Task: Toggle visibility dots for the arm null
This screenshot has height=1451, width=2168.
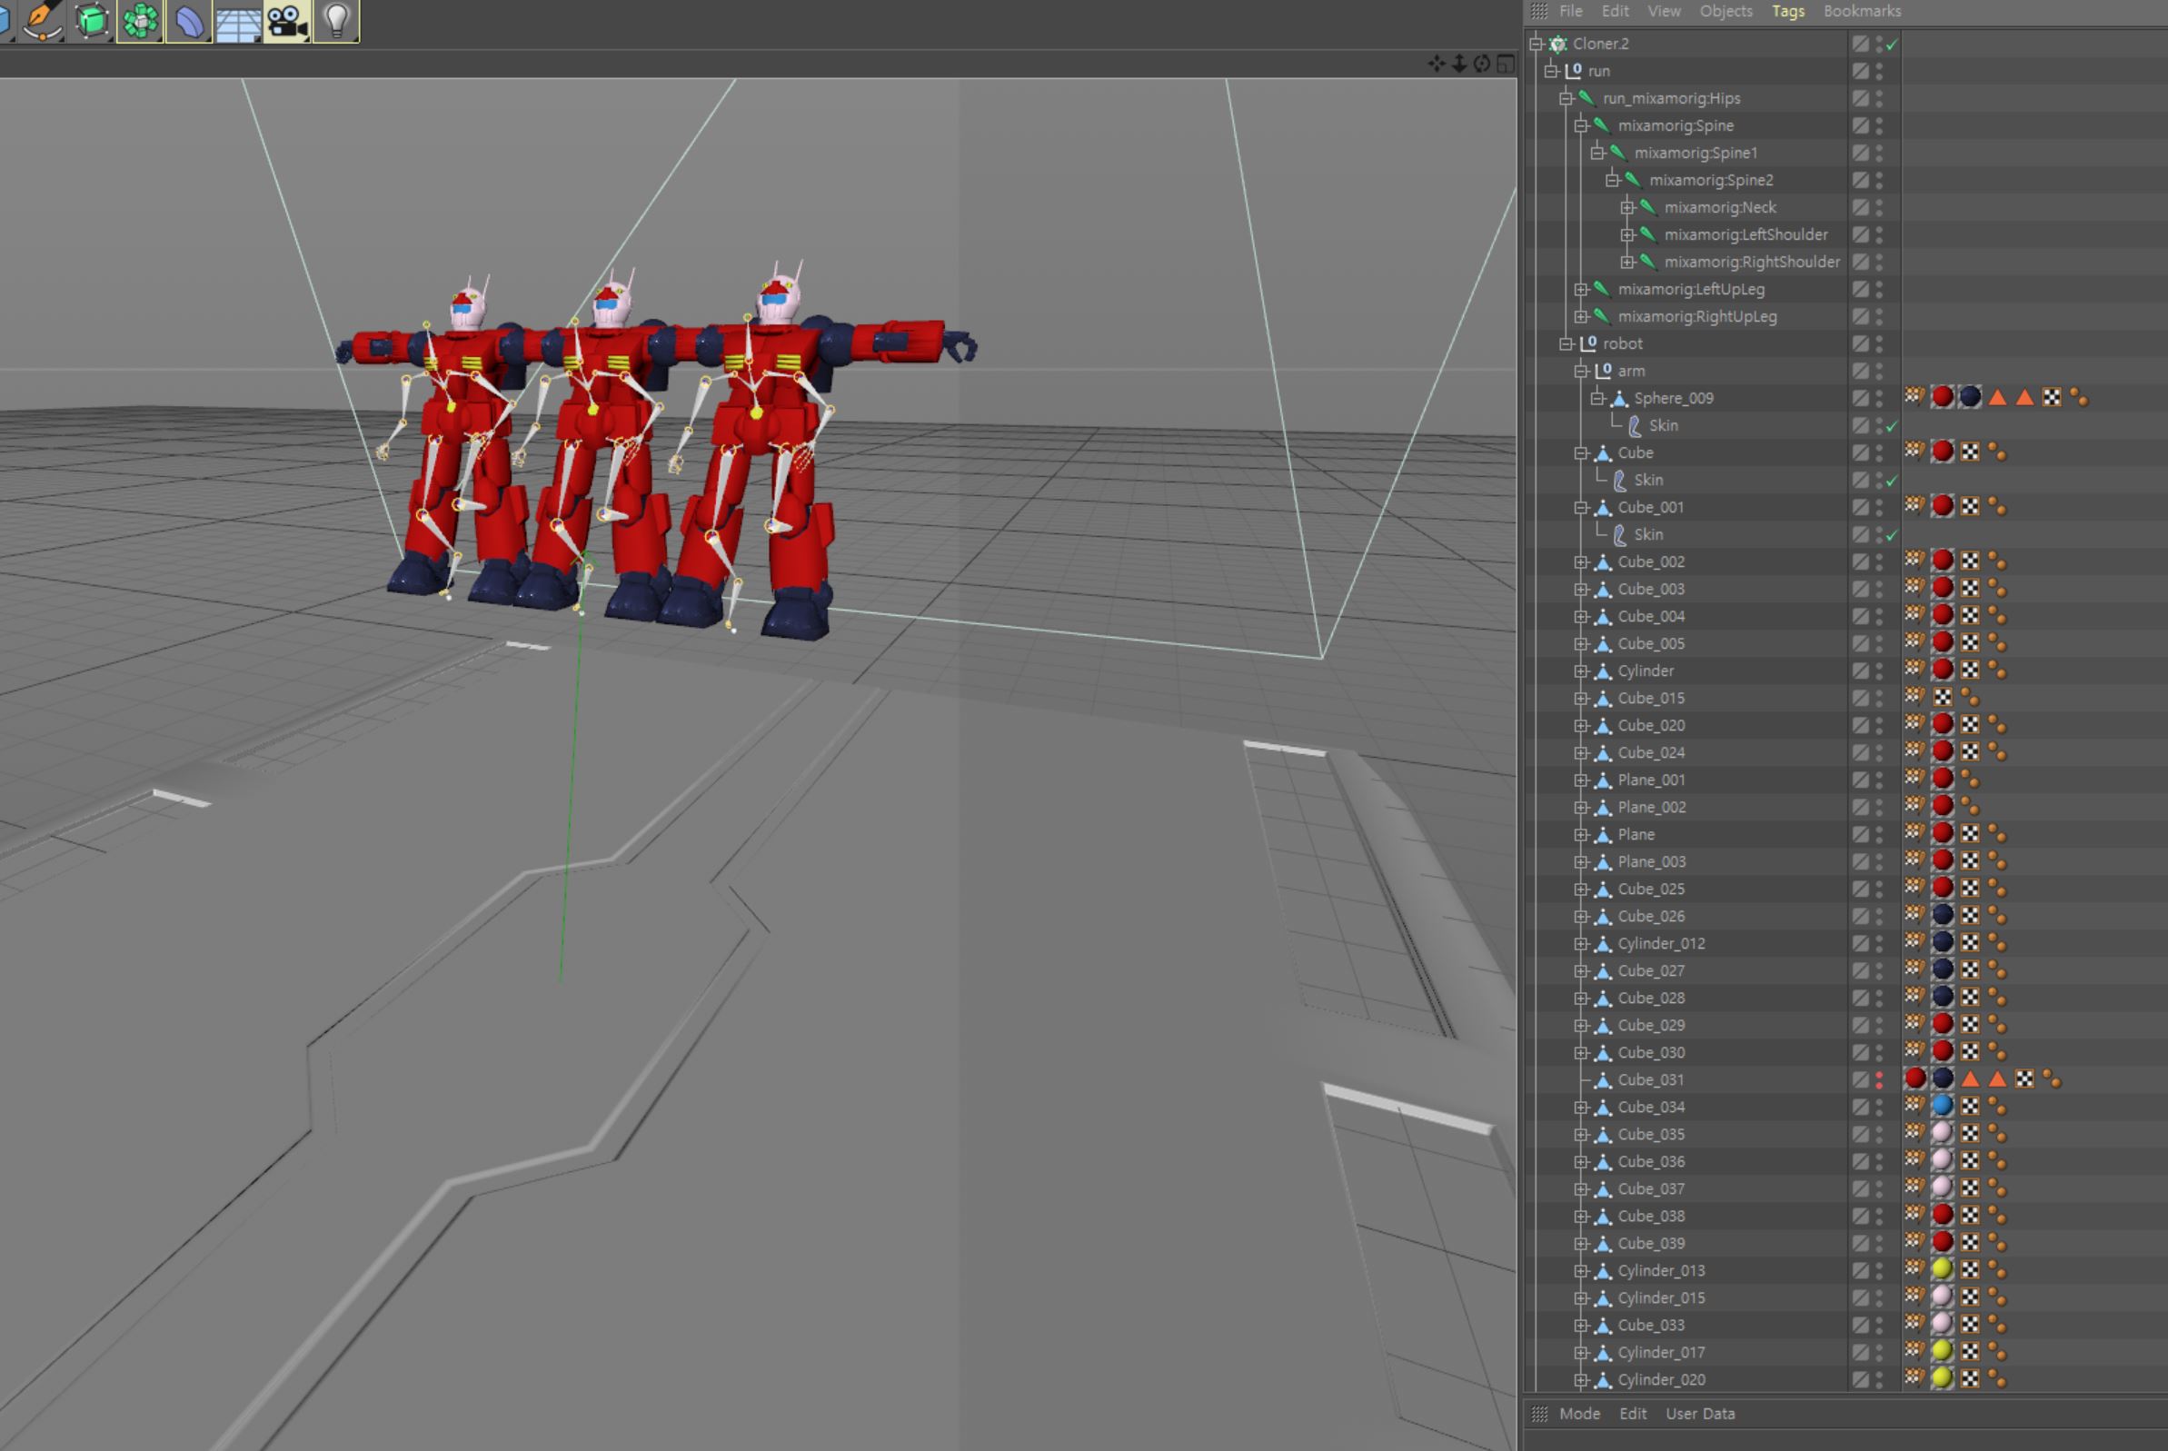Action: [x=1879, y=371]
